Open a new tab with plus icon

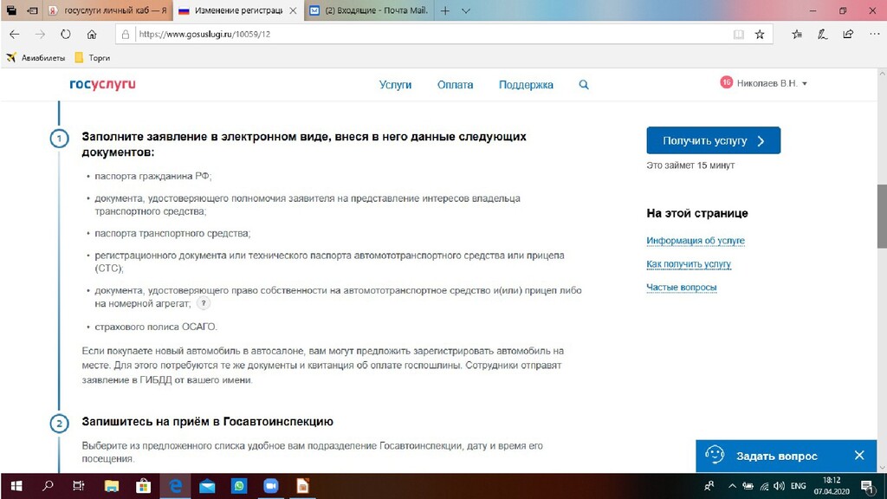pos(445,10)
